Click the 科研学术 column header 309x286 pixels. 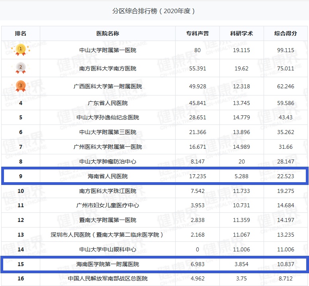pyautogui.click(x=242, y=33)
